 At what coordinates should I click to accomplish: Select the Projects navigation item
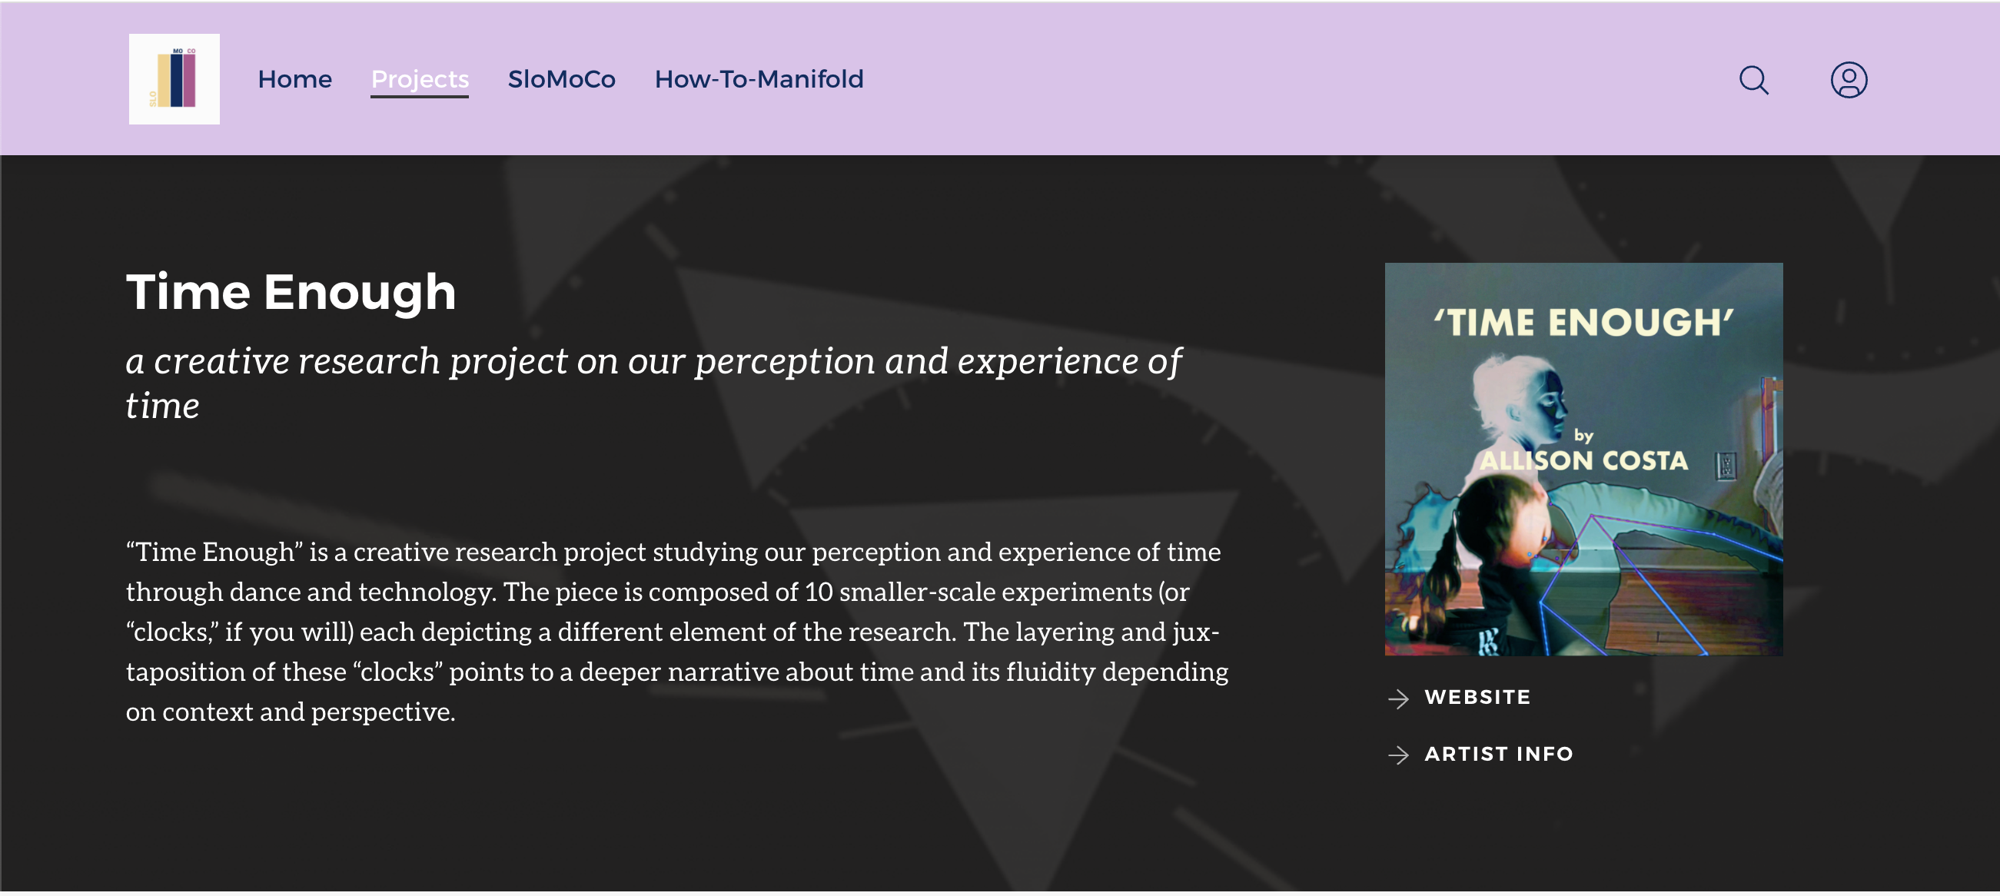(x=419, y=79)
